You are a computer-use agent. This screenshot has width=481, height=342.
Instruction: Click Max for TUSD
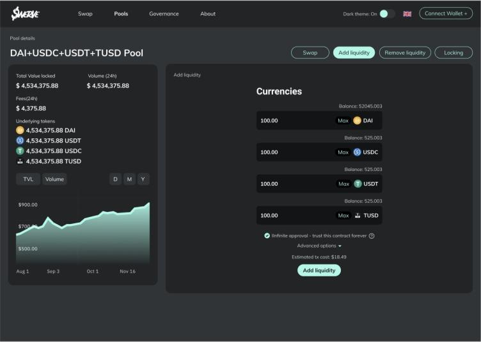click(343, 216)
